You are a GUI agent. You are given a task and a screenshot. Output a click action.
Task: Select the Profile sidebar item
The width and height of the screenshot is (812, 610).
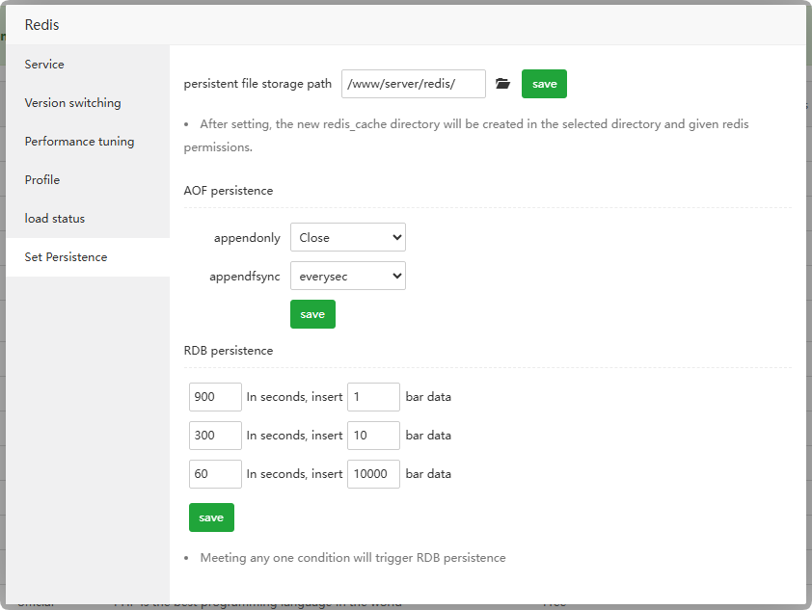click(x=42, y=180)
